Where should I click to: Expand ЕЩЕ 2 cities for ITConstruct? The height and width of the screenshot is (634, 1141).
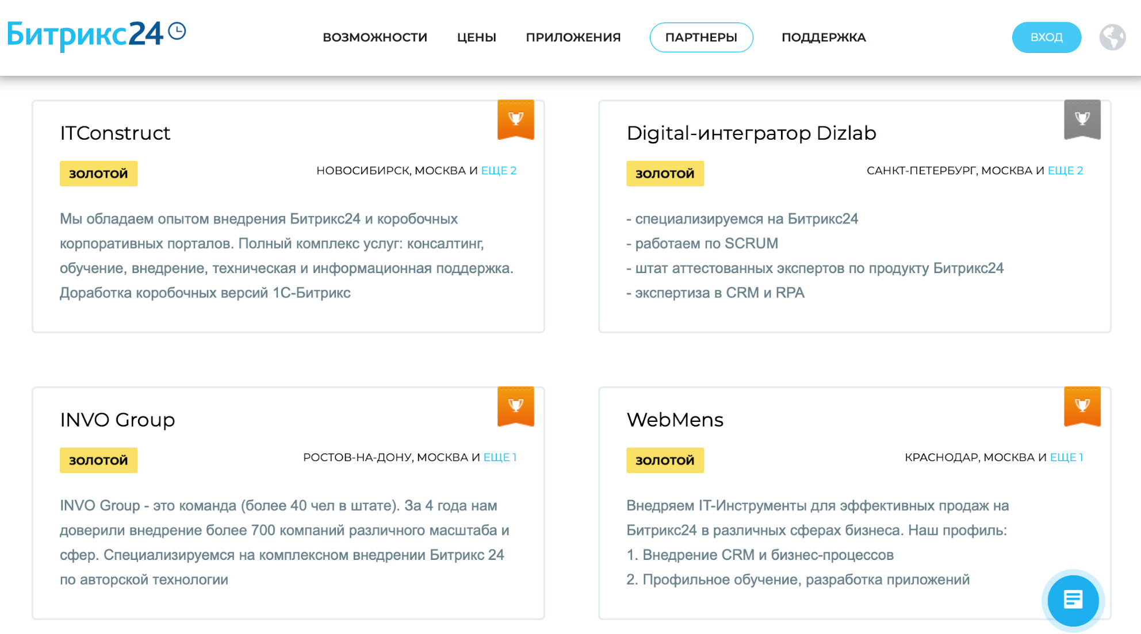[x=499, y=171]
